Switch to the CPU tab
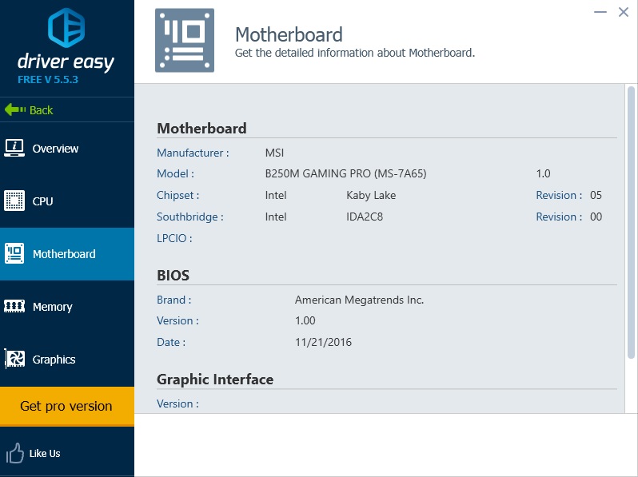The height and width of the screenshot is (477, 638). tap(42, 201)
